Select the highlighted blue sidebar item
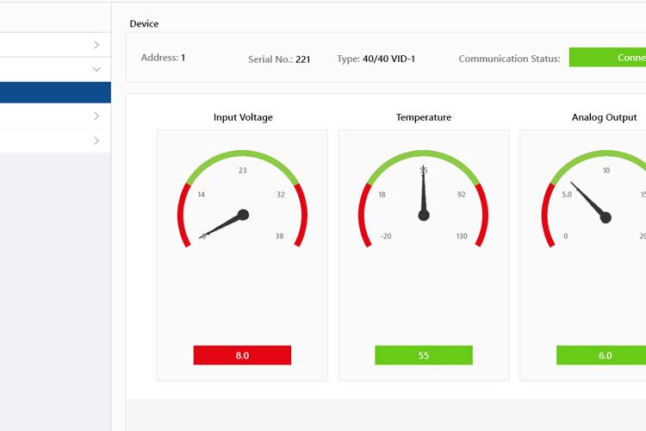 pyautogui.click(x=55, y=92)
